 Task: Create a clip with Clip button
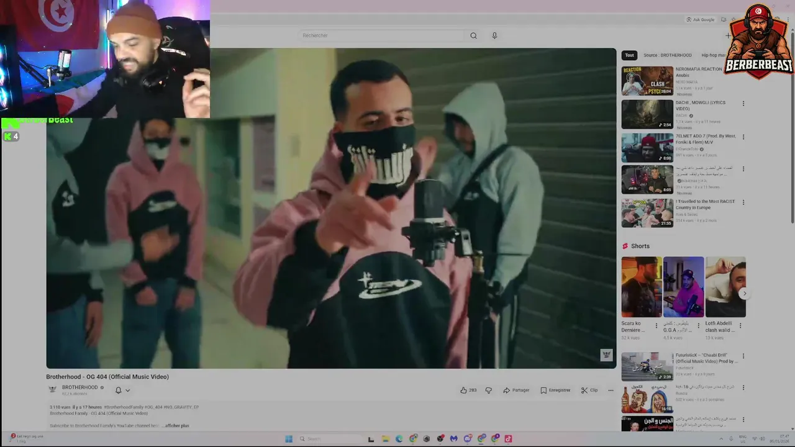(589, 391)
